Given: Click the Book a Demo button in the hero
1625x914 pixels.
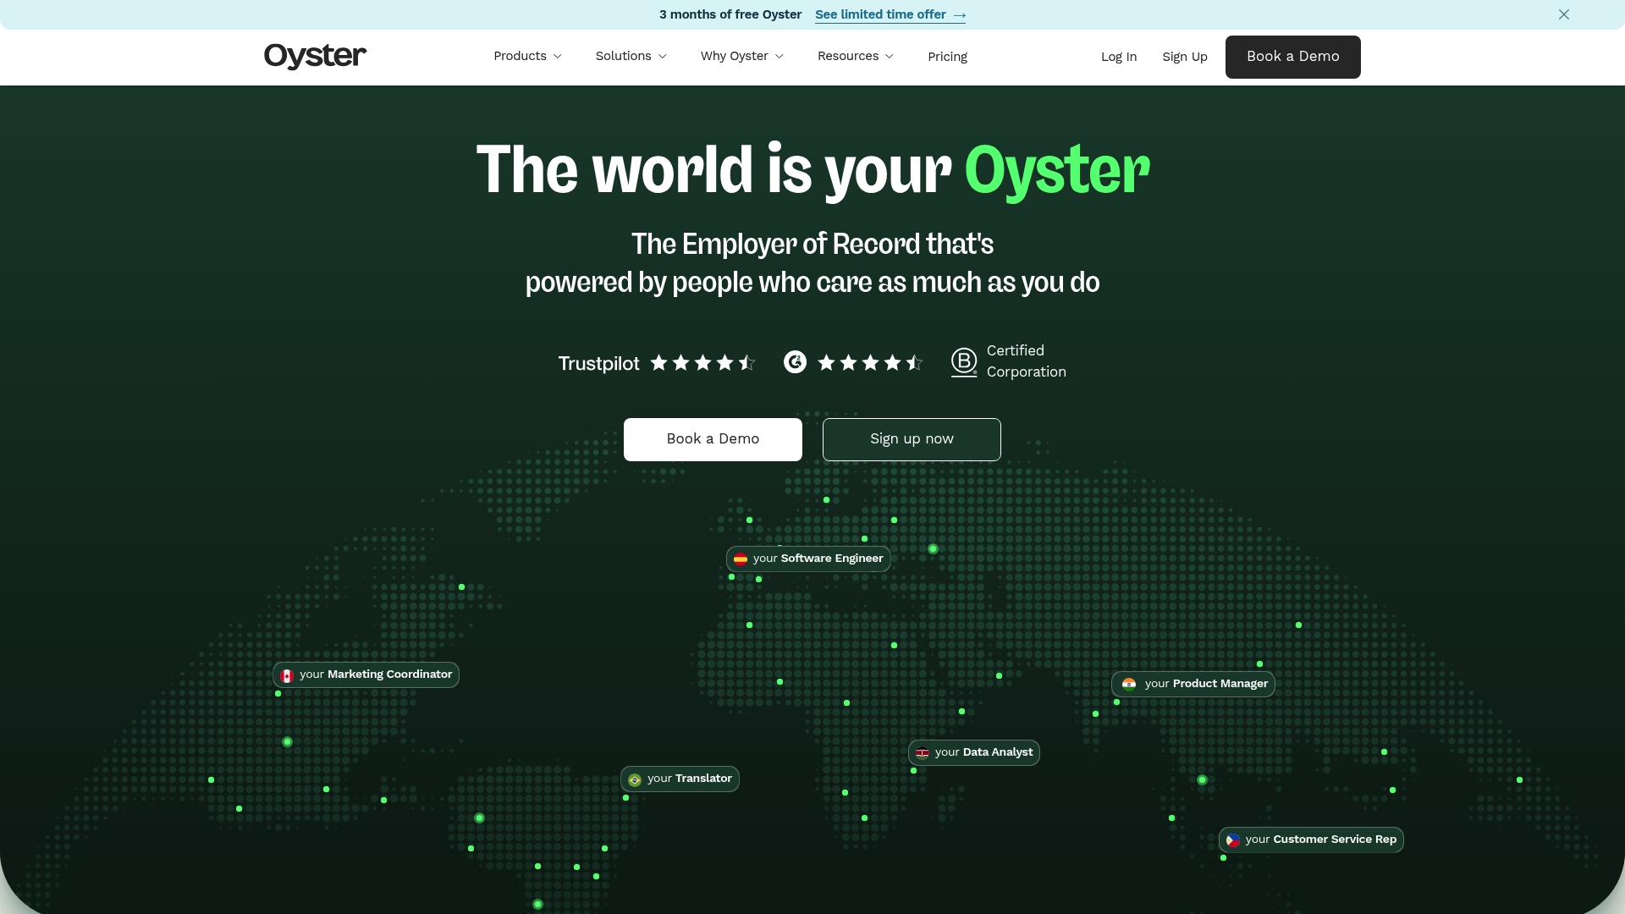Looking at the screenshot, I should 713,439.
